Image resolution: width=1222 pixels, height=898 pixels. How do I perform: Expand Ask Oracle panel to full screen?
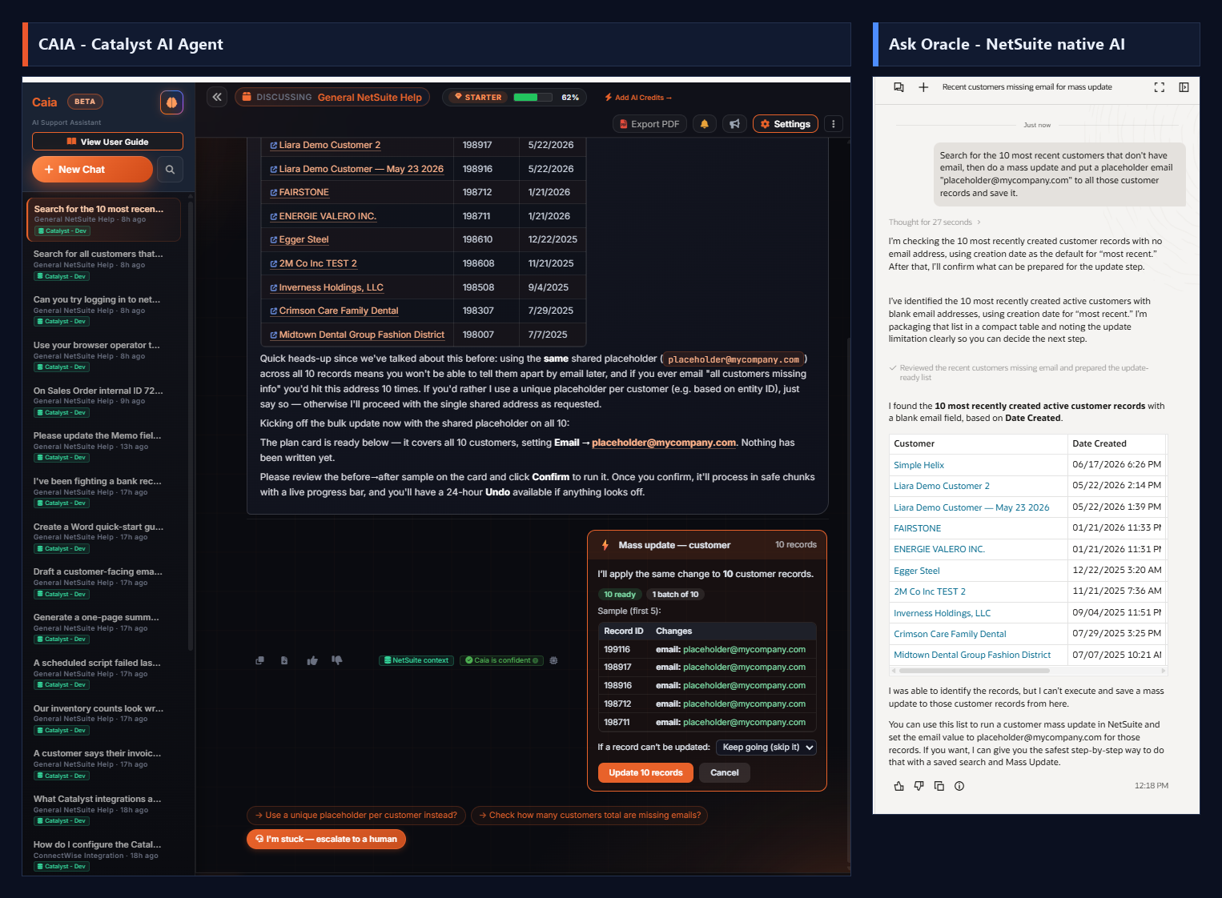point(1159,87)
